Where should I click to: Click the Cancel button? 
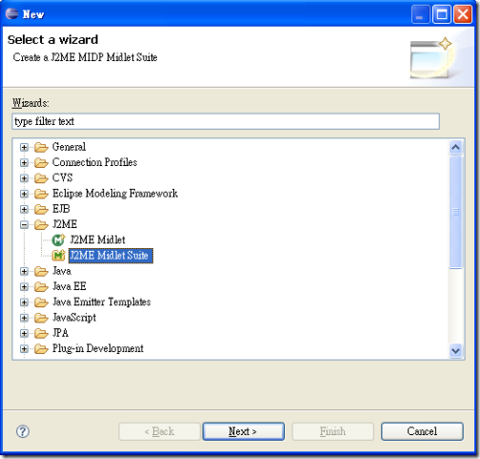tap(422, 431)
